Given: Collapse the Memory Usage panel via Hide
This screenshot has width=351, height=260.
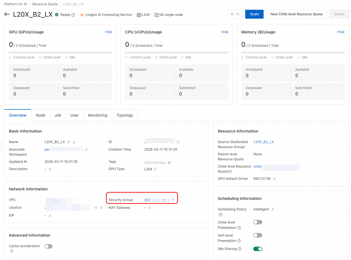Looking at the screenshot, I should click(341, 32).
